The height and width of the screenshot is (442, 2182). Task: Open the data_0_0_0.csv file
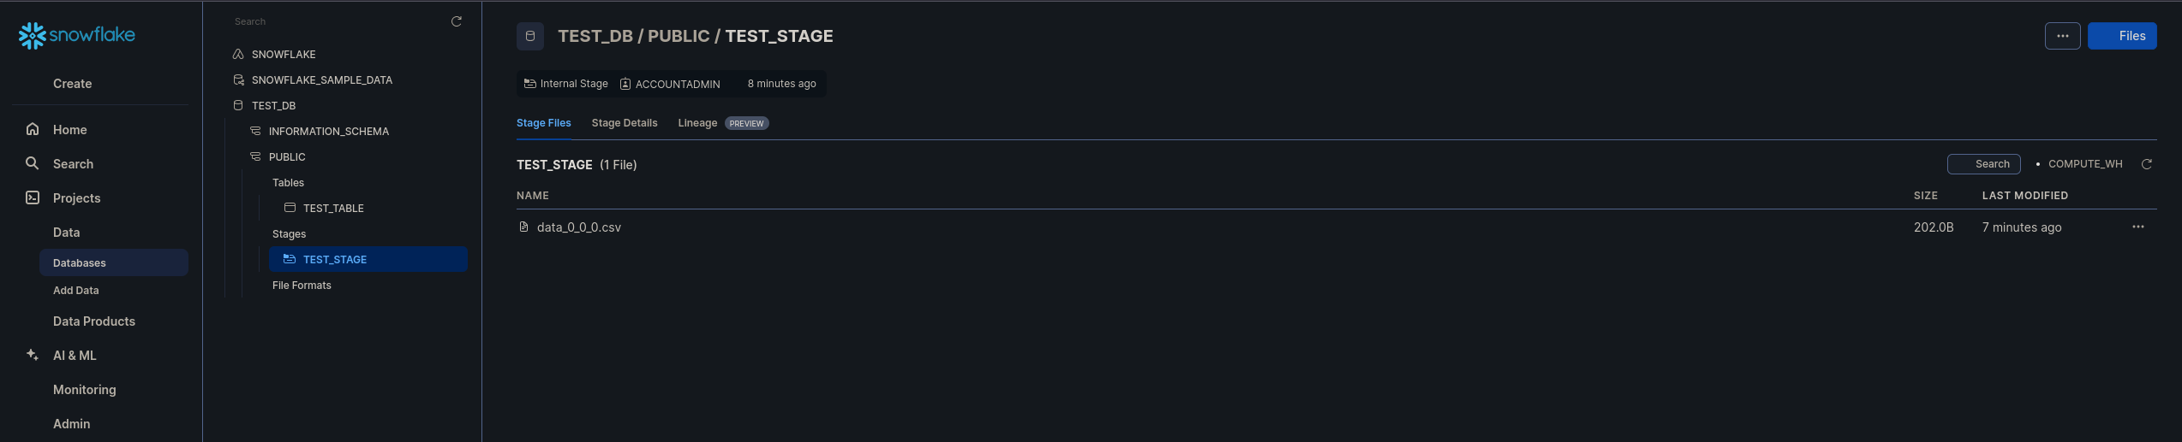pyautogui.click(x=578, y=227)
